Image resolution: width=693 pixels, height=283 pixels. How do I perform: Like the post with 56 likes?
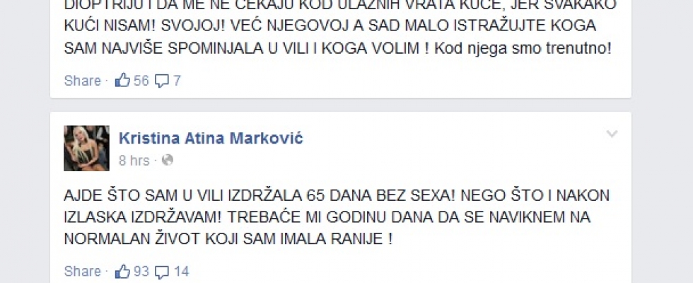coord(122,81)
